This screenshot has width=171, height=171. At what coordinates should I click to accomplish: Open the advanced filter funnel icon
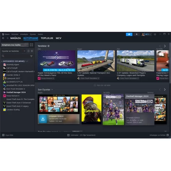[x=31, y=56]
